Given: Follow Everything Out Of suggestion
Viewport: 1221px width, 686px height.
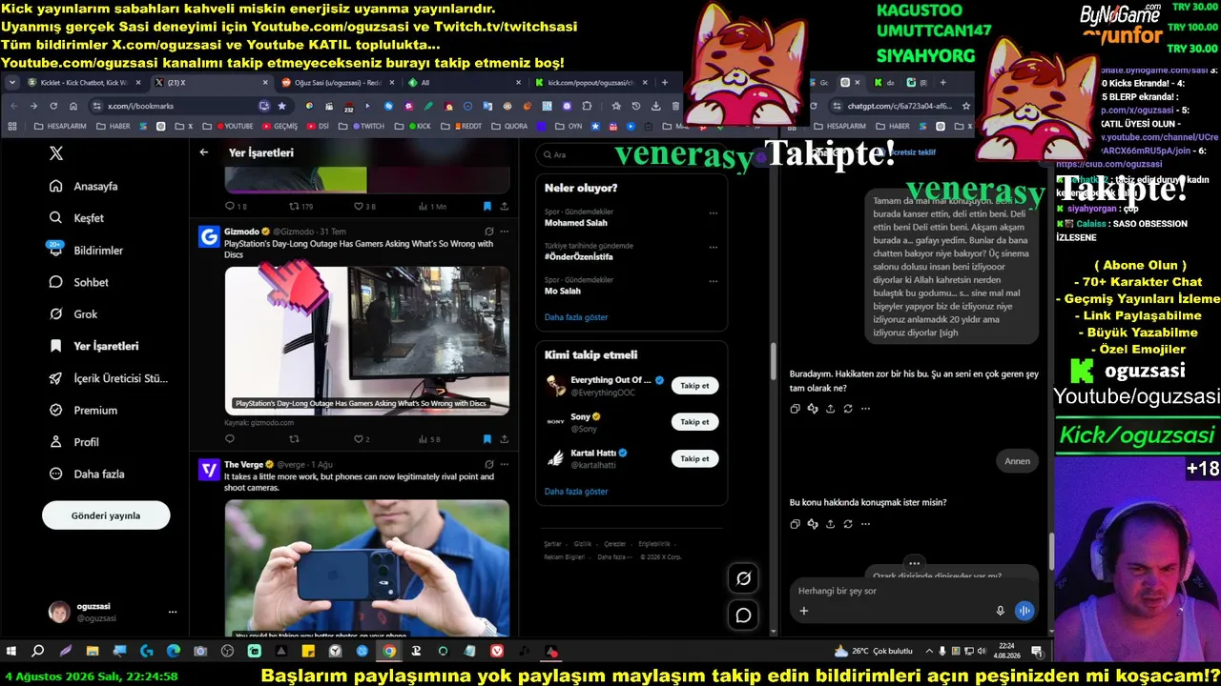Looking at the screenshot, I should (694, 386).
